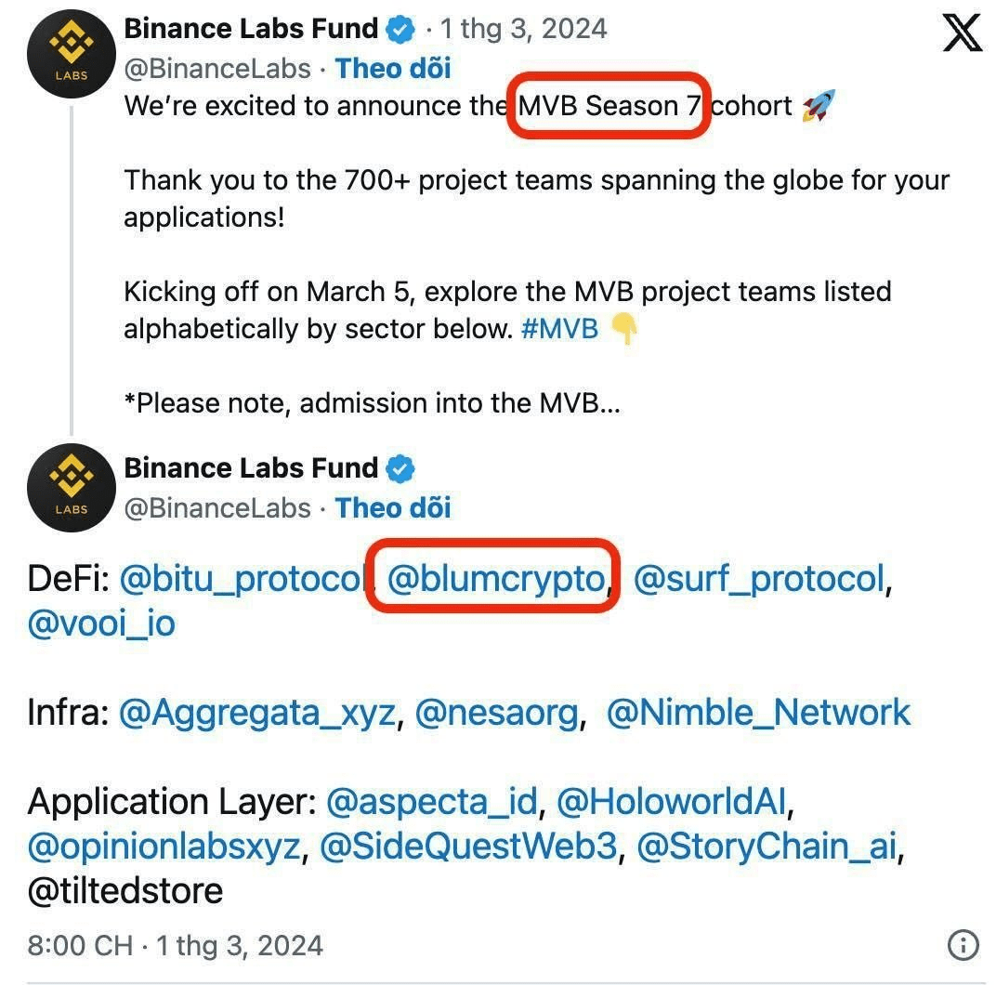The image size is (996, 985).
Task: Open the tweet info icon
Action: pos(963,946)
